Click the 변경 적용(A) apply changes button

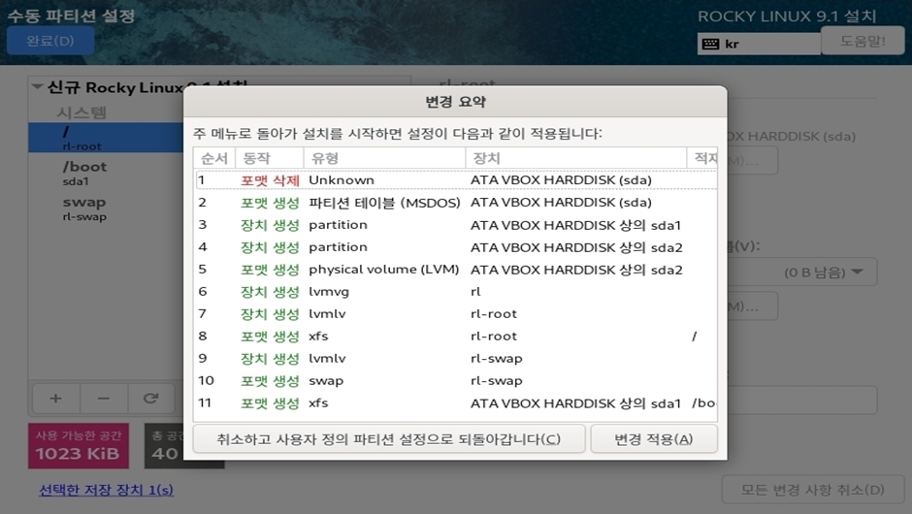click(x=654, y=439)
